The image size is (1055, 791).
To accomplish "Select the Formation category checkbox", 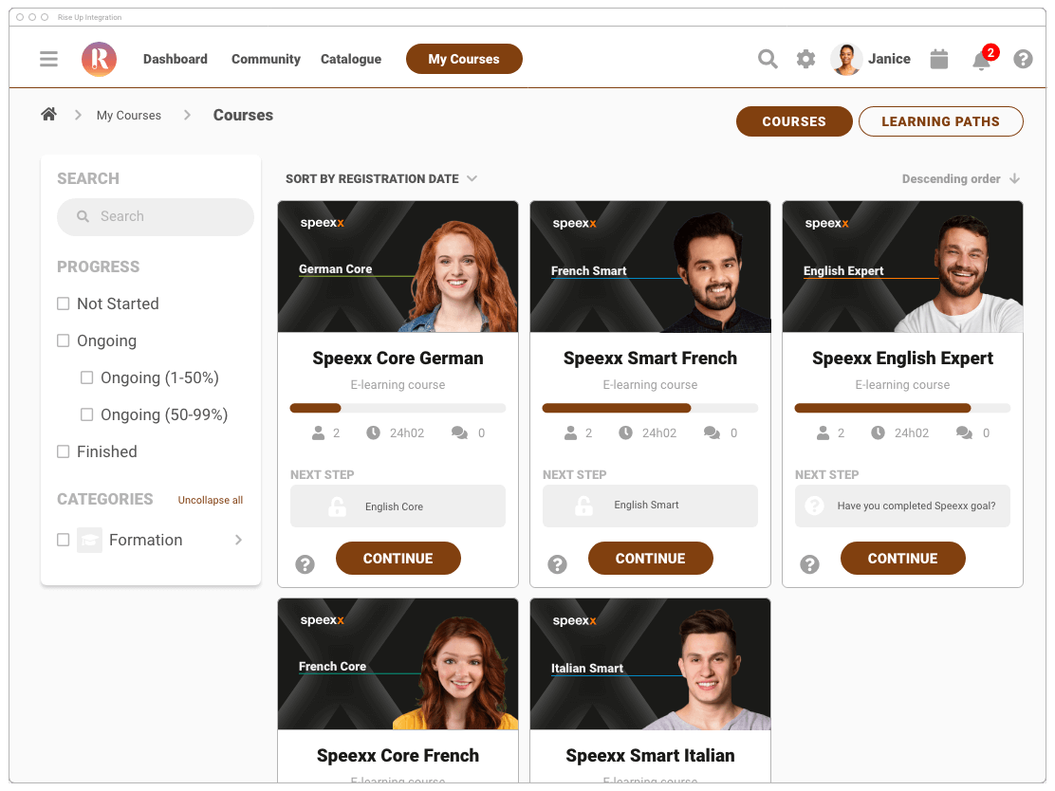I will tap(64, 540).
